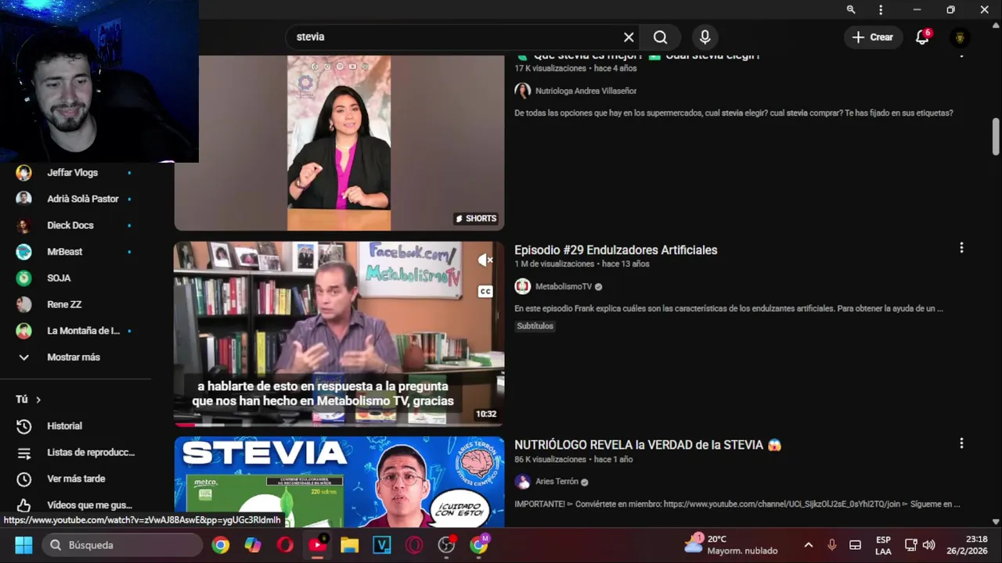Start voice search with microphone

tap(705, 37)
